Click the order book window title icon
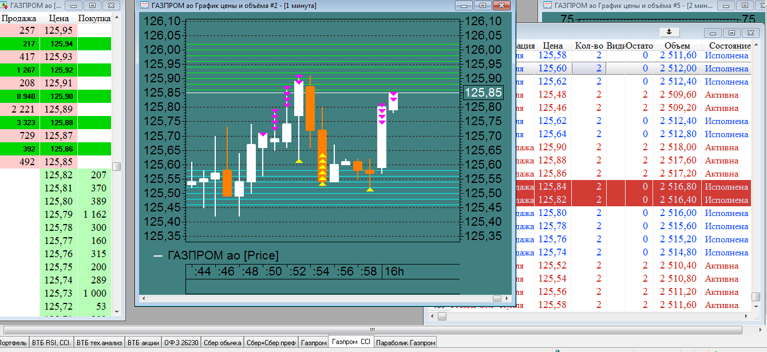This screenshot has width=767, height=352. (3, 5)
